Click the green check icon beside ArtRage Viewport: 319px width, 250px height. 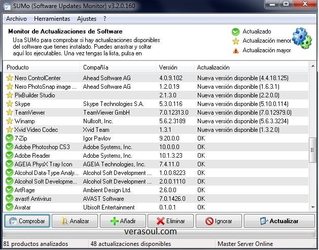pyautogui.click(x=9, y=190)
